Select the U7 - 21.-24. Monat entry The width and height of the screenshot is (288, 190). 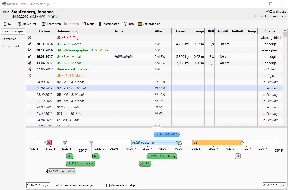(x=70, y=82)
